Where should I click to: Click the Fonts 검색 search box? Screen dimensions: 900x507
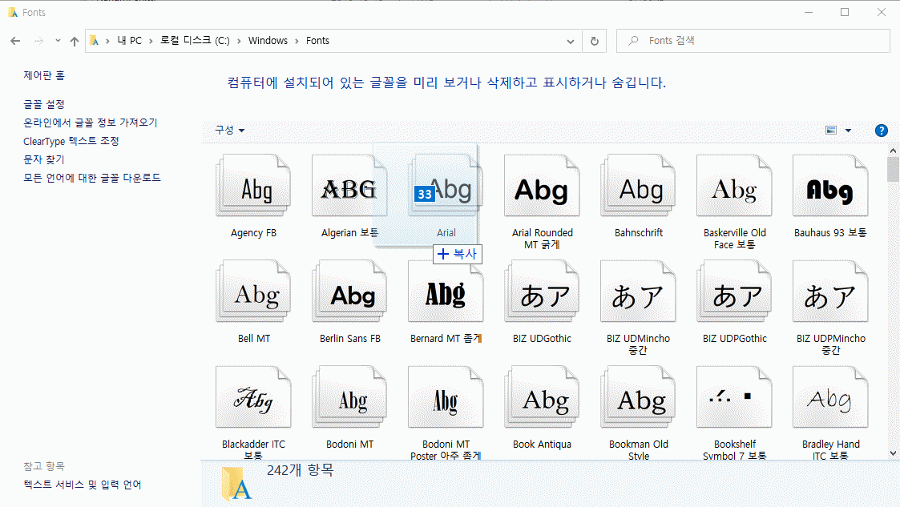pos(753,41)
